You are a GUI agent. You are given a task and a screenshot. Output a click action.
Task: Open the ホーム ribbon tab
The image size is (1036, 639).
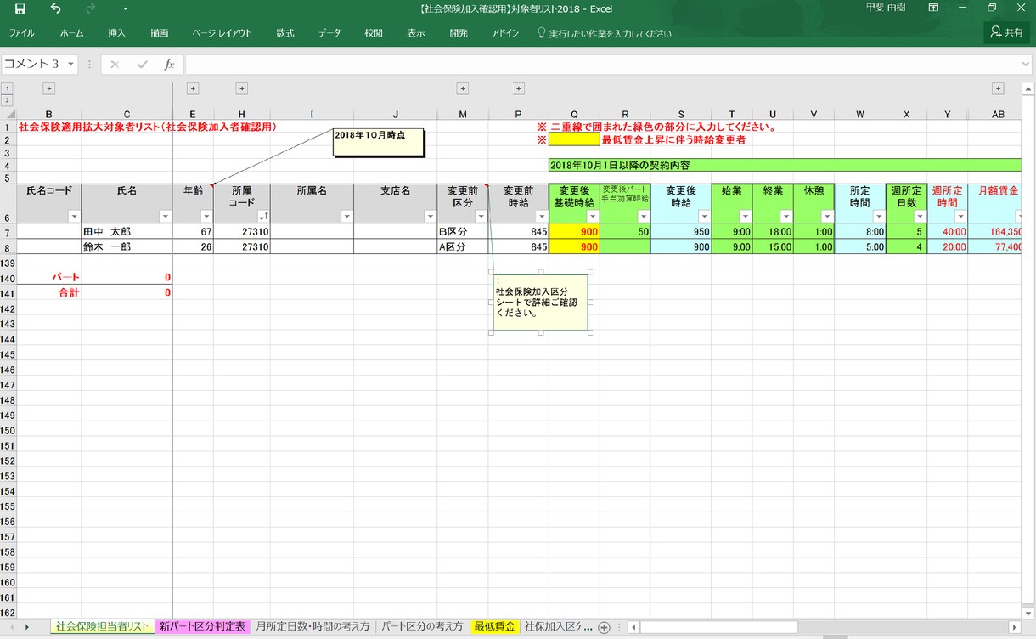[71, 33]
